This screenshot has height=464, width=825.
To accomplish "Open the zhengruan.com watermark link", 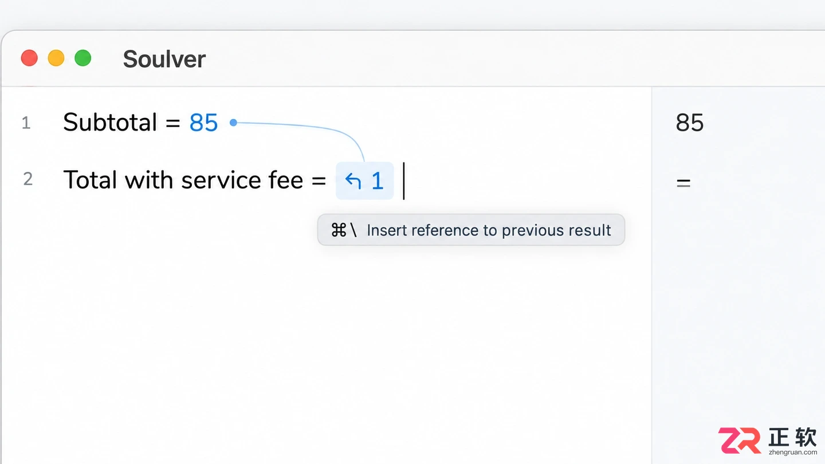I will click(x=793, y=453).
